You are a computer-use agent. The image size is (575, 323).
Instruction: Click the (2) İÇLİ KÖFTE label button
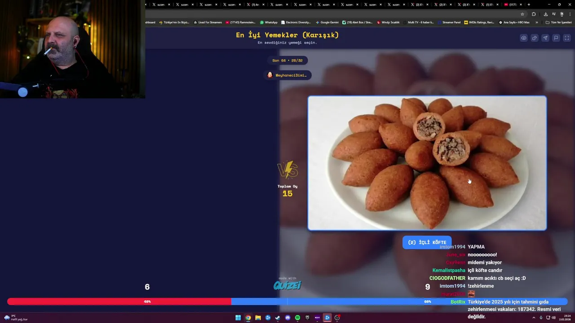coord(427,242)
